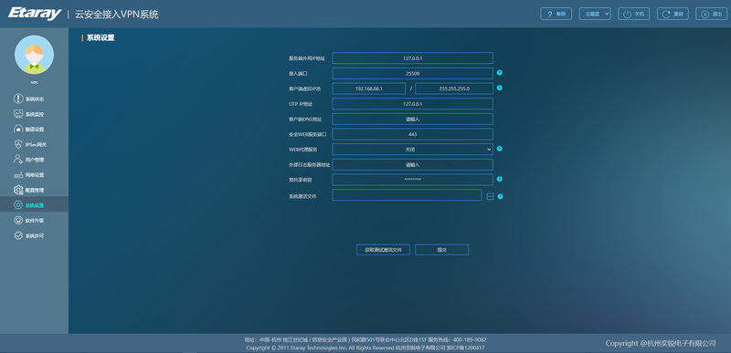Screen dimensions: 731x353
Task: Click the empty client DNS address field
Action: point(413,119)
